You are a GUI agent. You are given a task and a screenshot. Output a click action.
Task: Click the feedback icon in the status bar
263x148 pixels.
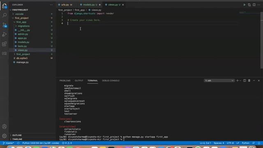coord(254,143)
